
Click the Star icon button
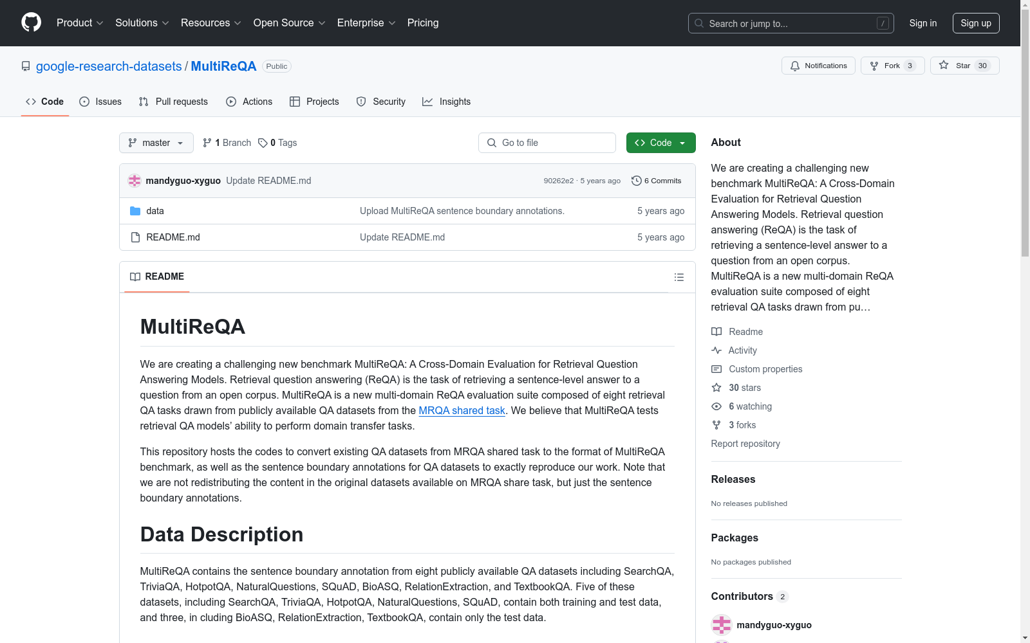[944, 66]
